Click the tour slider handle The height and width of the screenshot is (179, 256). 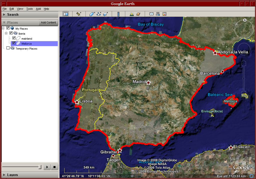[x=40, y=167]
